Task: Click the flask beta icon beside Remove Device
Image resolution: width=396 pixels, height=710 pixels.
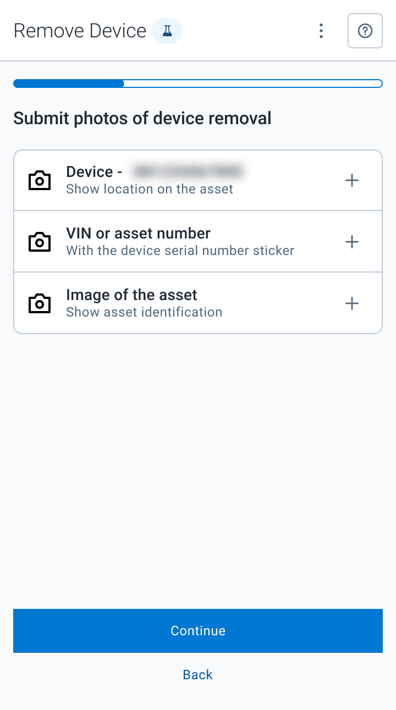Action: tap(167, 31)
